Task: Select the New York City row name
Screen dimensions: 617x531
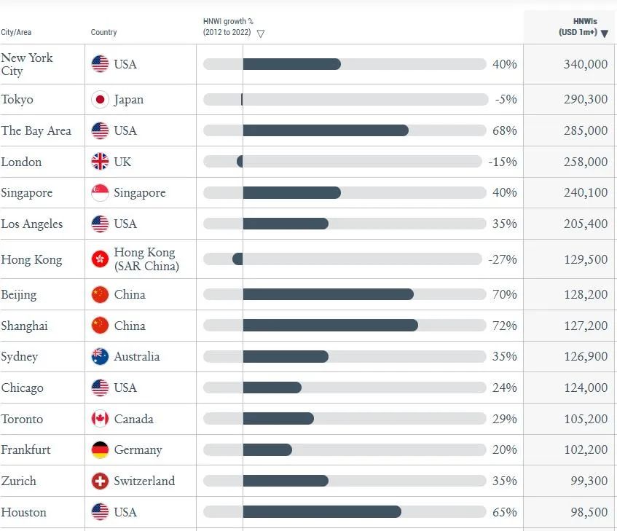Action: tap(27, 64)
